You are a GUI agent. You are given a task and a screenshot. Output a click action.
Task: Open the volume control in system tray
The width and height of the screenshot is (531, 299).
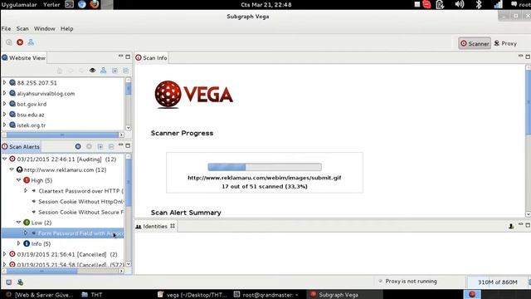459,4
